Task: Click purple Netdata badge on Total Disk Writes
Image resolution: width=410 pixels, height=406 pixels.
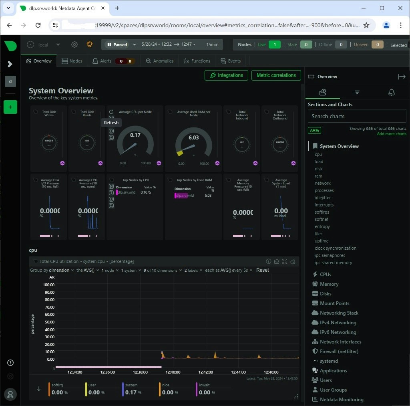Action: click(x=62, y=163)
